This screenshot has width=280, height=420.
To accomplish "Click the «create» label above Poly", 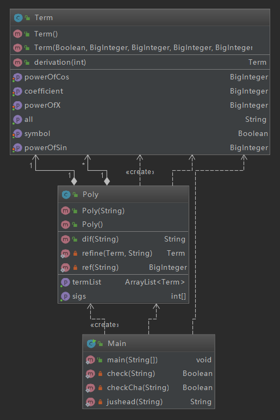I will coord(140,172).
